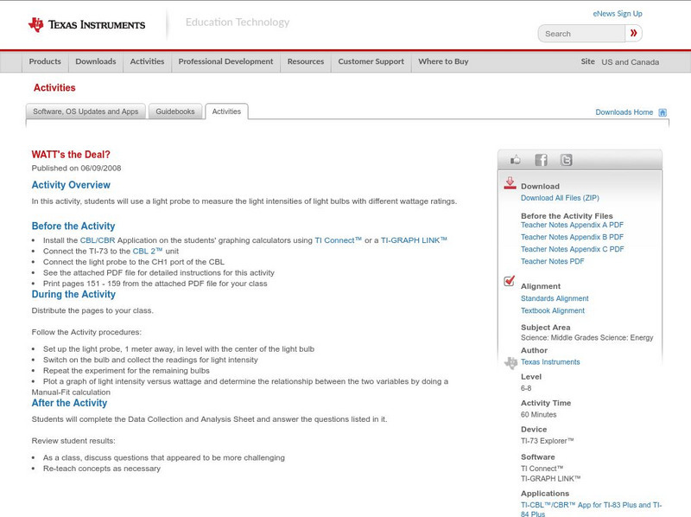This screenshot has width=691, height=517.
Task: Expand the Professional Development menu
Action: click(225, 62)
